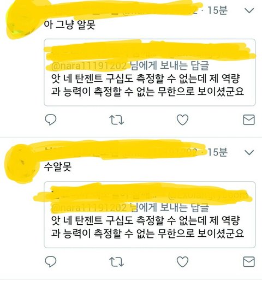Open chevron menu on '수알못' tweet

[249, 152]
